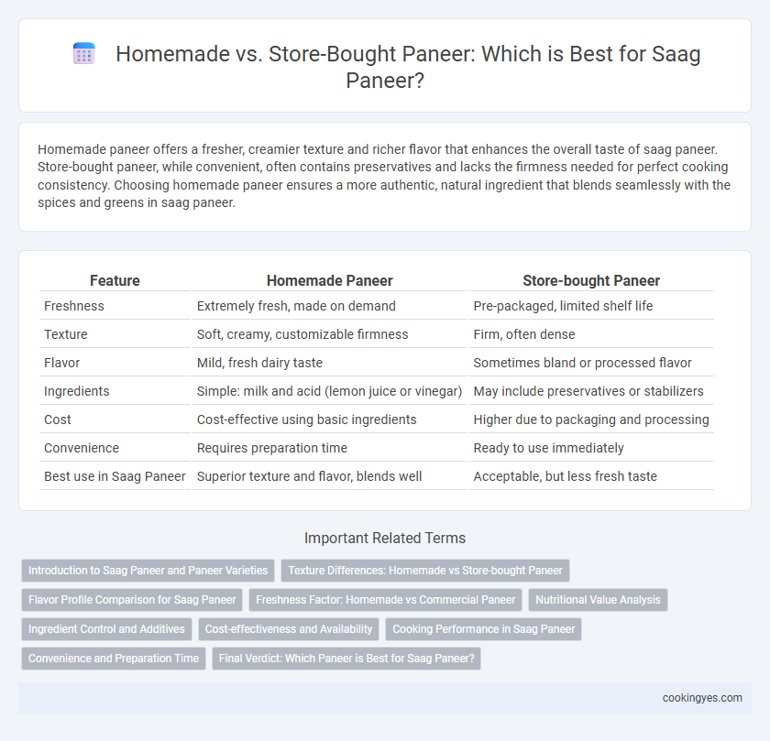
Task: Click the Homemade Paneer column header
Action: pyautogui.click(x=329, y=280)
